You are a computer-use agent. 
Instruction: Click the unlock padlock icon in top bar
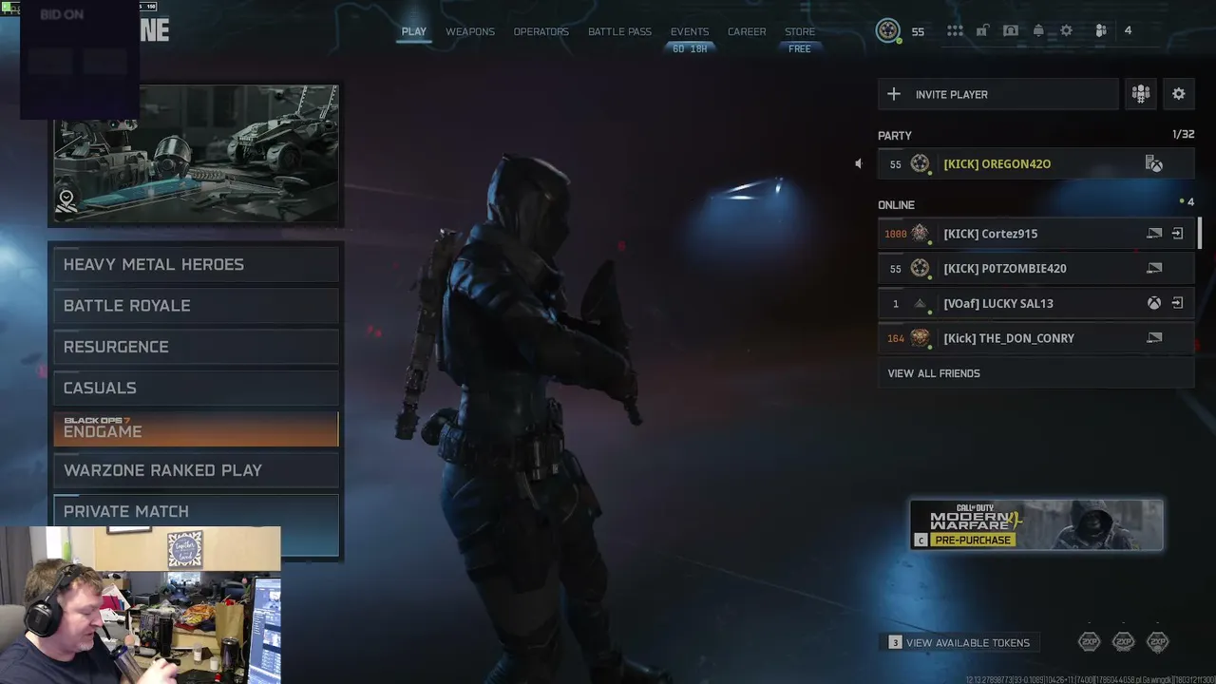pos(982,30)
